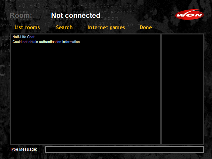Focus the Type Message input box
This screenshot has height=159, width=212.
point(124,149)
